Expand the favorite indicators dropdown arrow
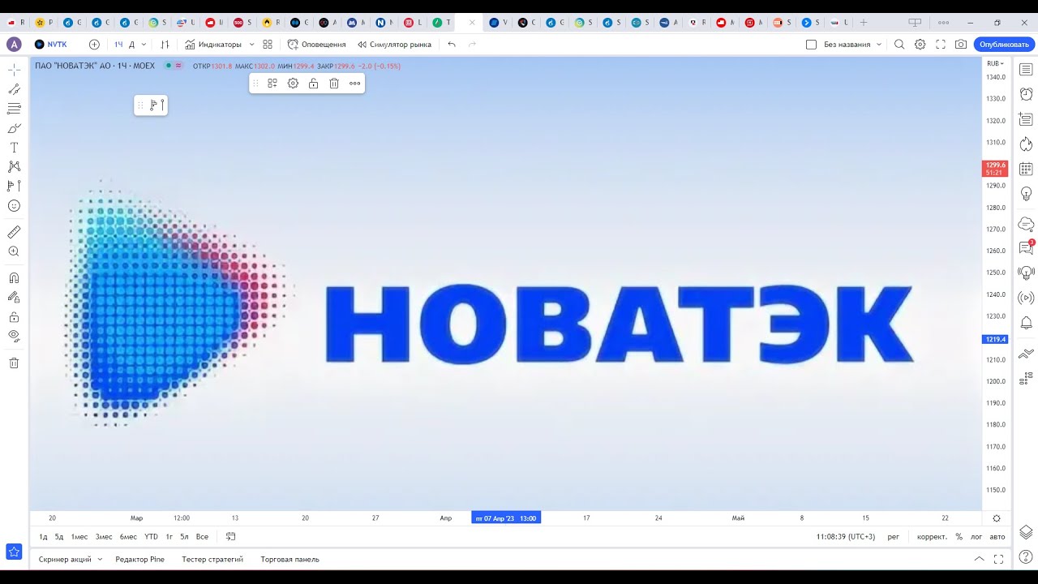The height and width of the screenshot is (584, 1038). click(x=251, y=45)
